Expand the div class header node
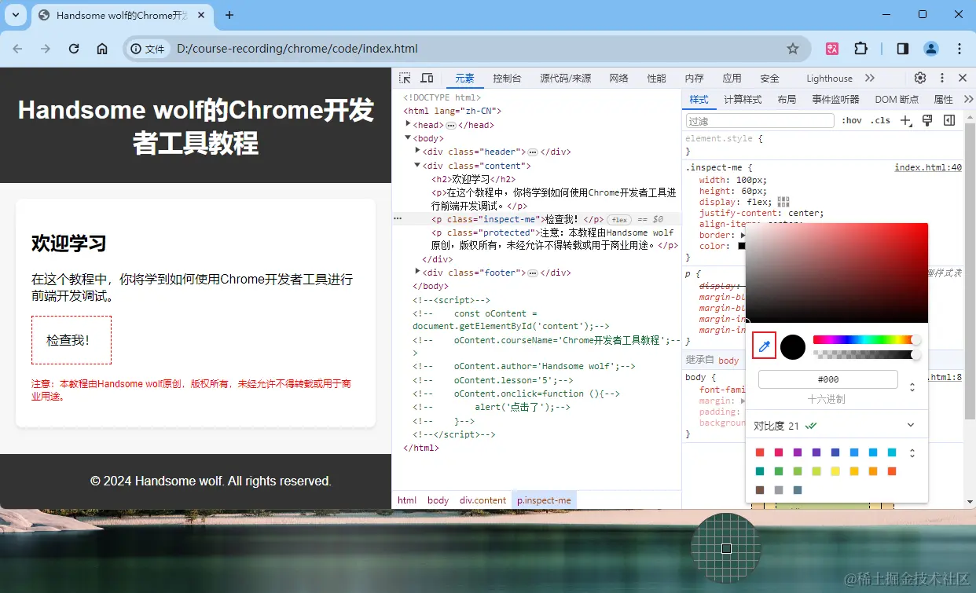The height and width of the screenshot is (593, 976). (418, 151)
